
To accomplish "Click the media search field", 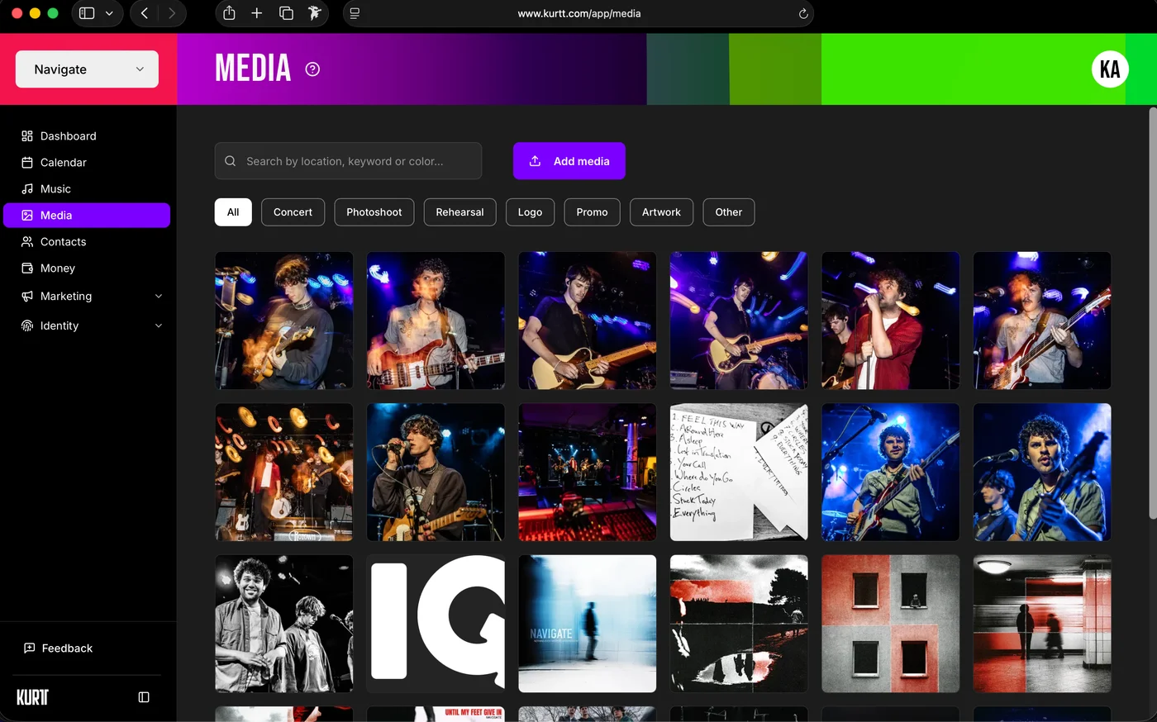I will click(x=348, y=161).
